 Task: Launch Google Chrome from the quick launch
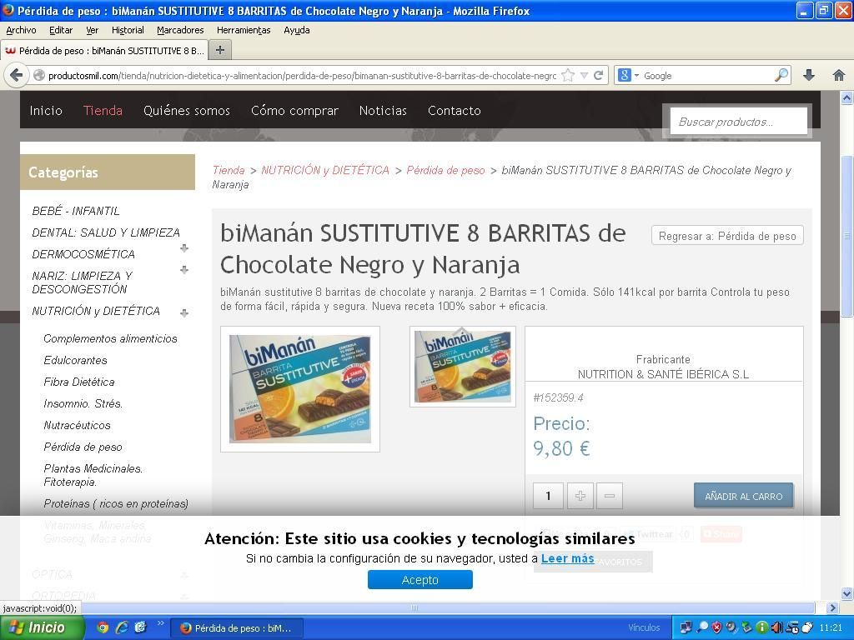(x=103, y=628)
